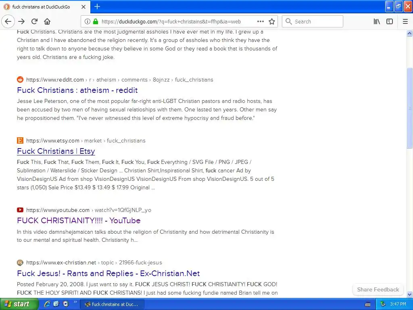
Task: Click the https://www.reddit.com URL text
Action: [55, 80]
